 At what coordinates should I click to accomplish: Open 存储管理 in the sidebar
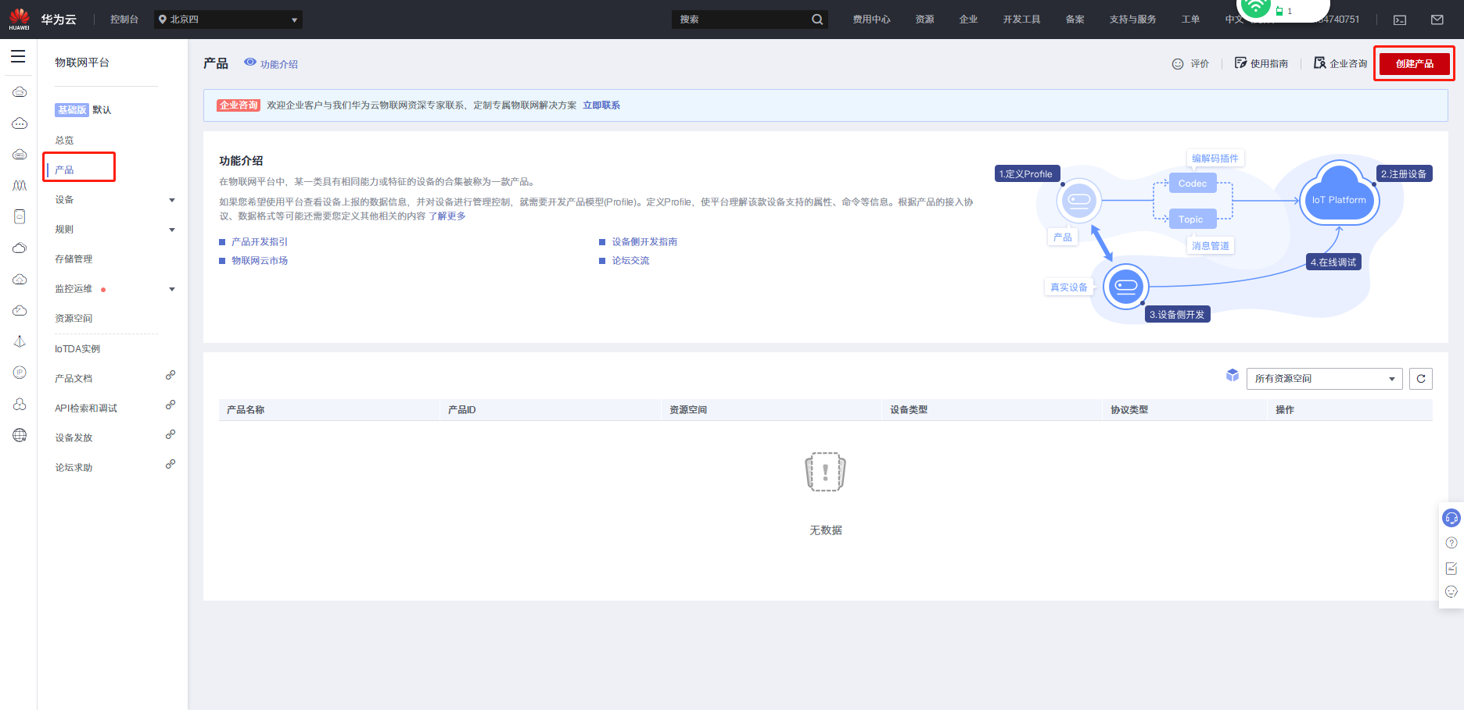pos(74,259)
